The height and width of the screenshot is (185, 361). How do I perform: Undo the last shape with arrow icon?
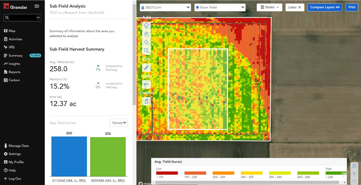146,84
